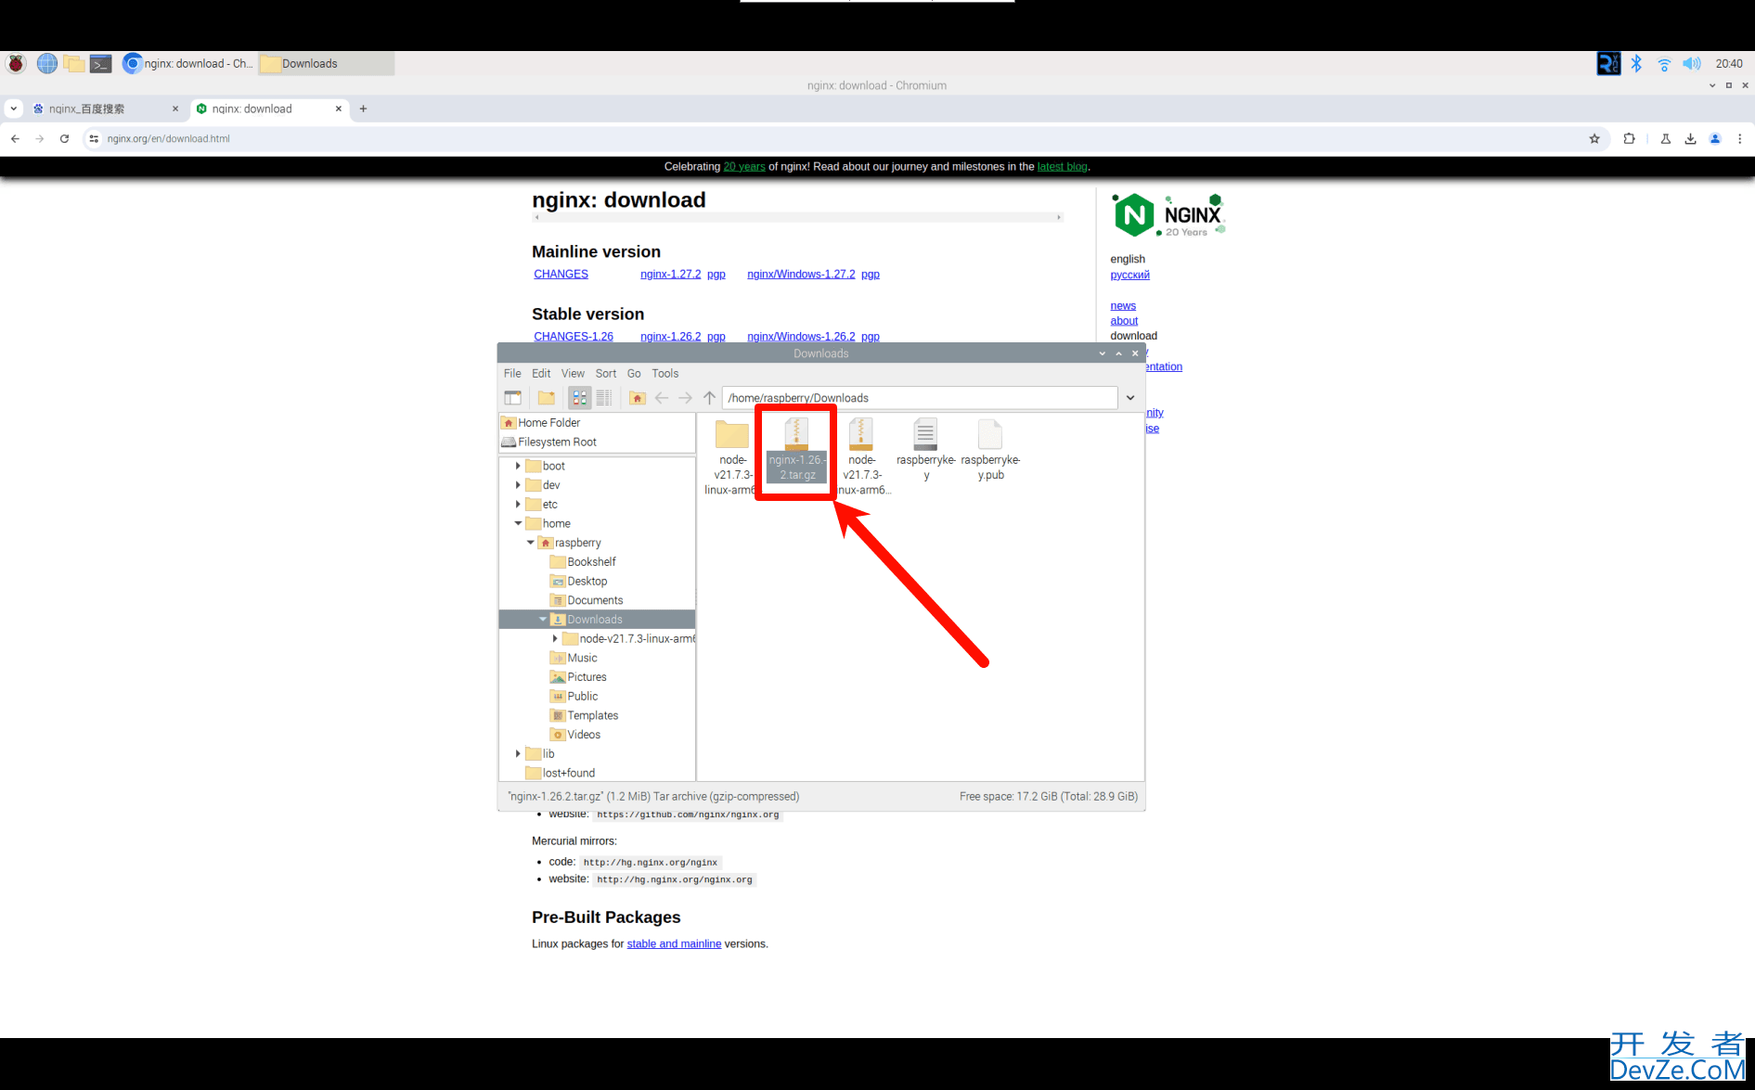Expand the dev folder in the tree

point(518,485)
